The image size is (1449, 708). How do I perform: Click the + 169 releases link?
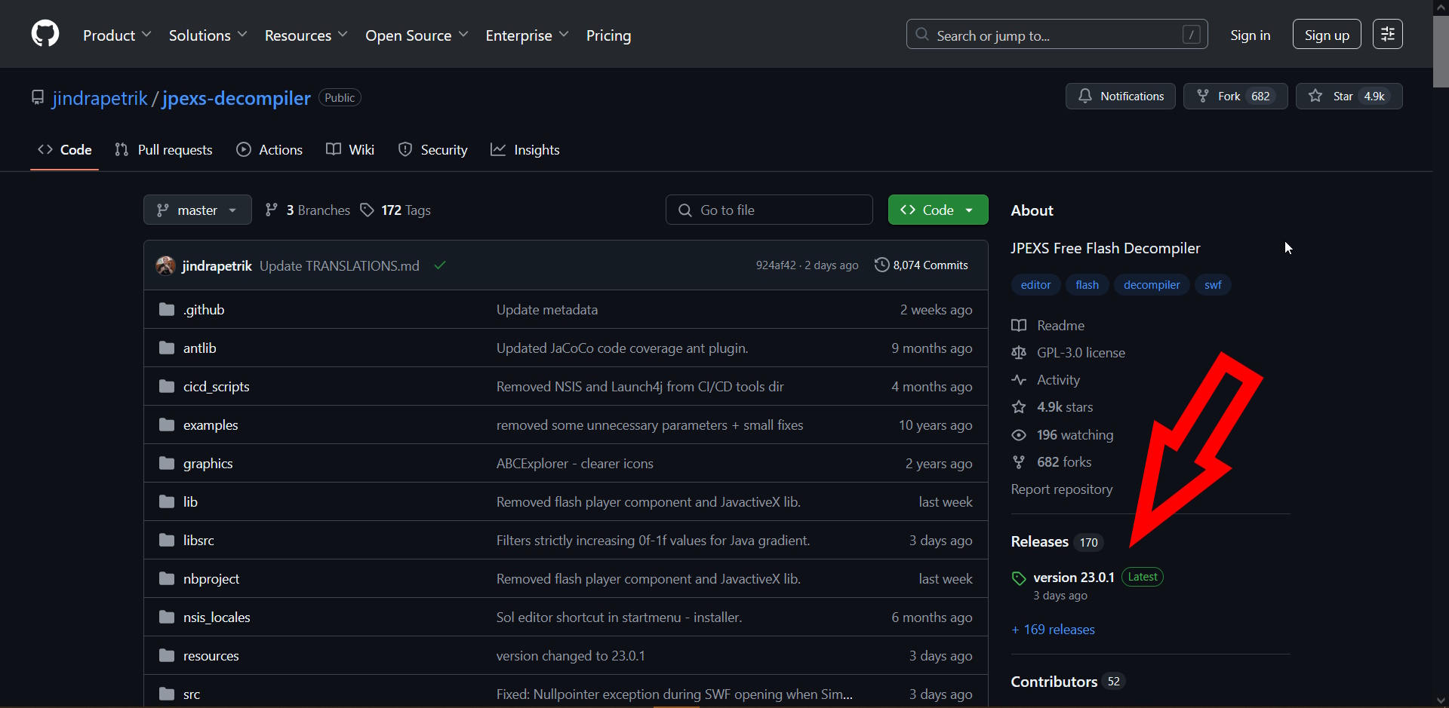(1053, 630)
